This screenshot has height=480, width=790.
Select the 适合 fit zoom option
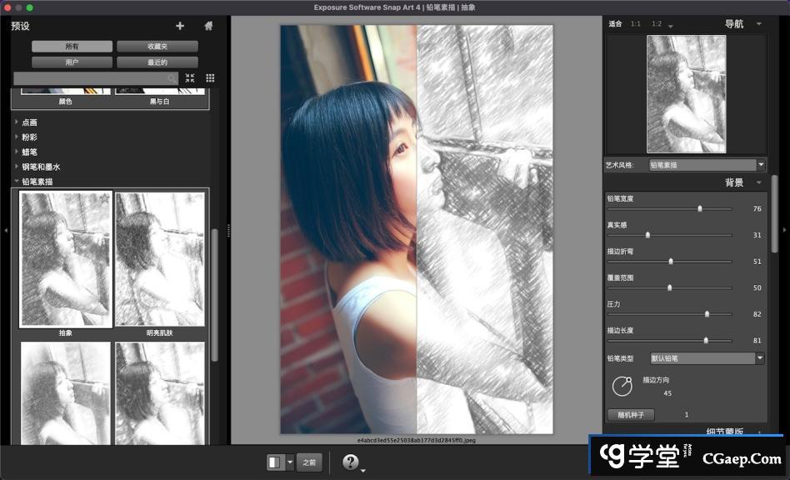pos(615,24)
